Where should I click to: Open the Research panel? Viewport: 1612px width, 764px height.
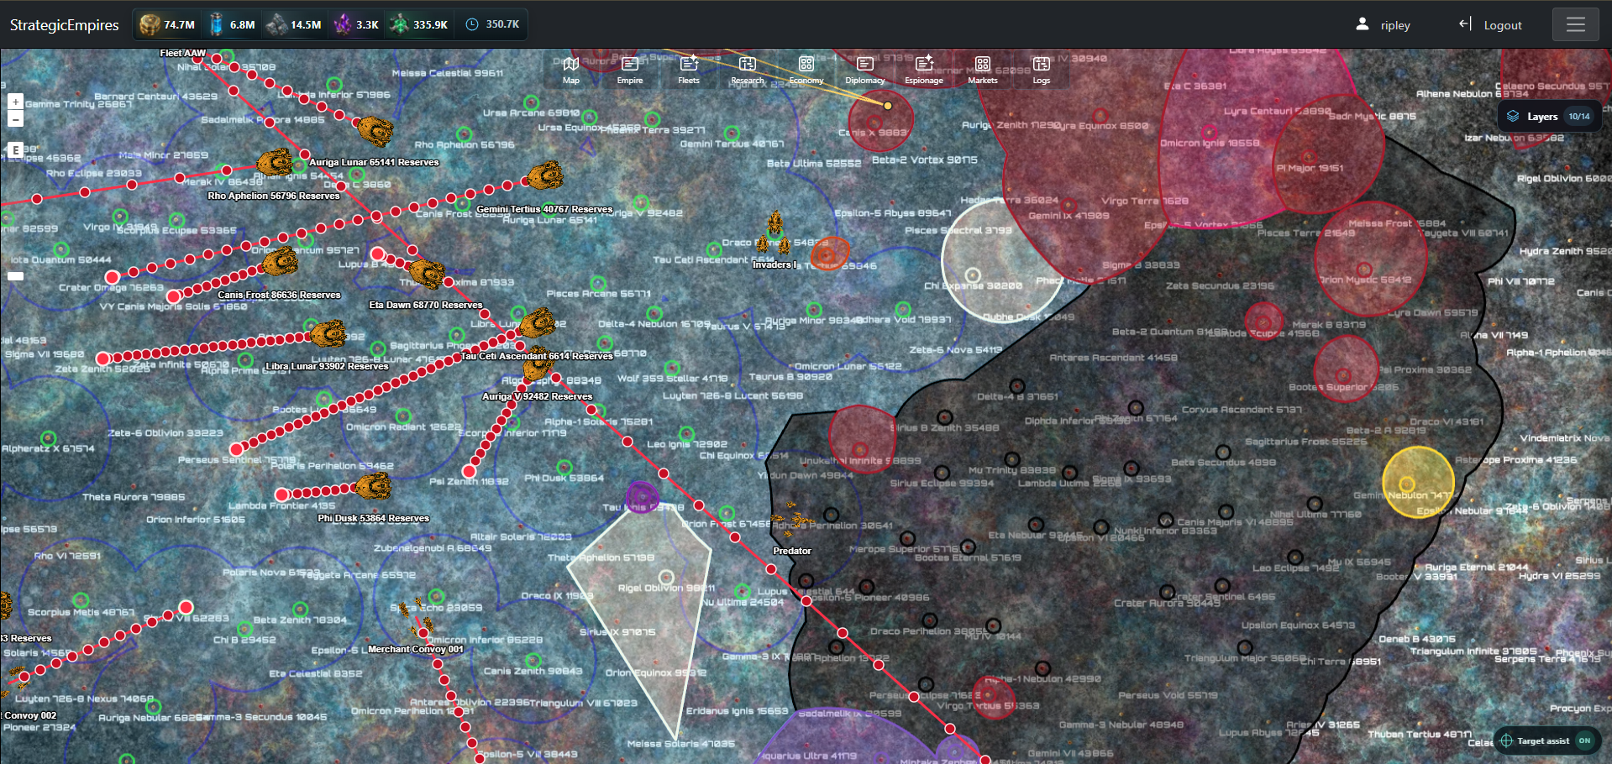(x=748, y=70)
